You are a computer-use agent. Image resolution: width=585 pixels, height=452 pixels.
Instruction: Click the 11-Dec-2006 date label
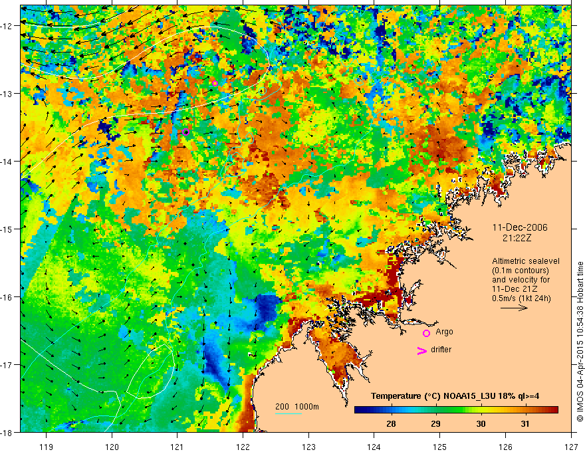coord(520,227)
